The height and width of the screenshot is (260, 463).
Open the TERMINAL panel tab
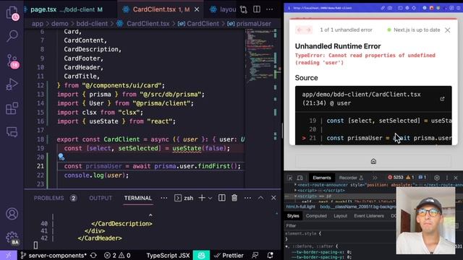(138, 198)
